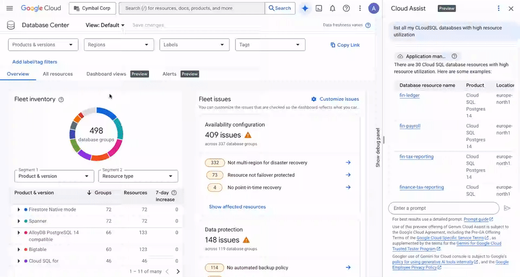Go to next page of inventory table
This screenshot has width=520, height=277.
tap(178, 272)
